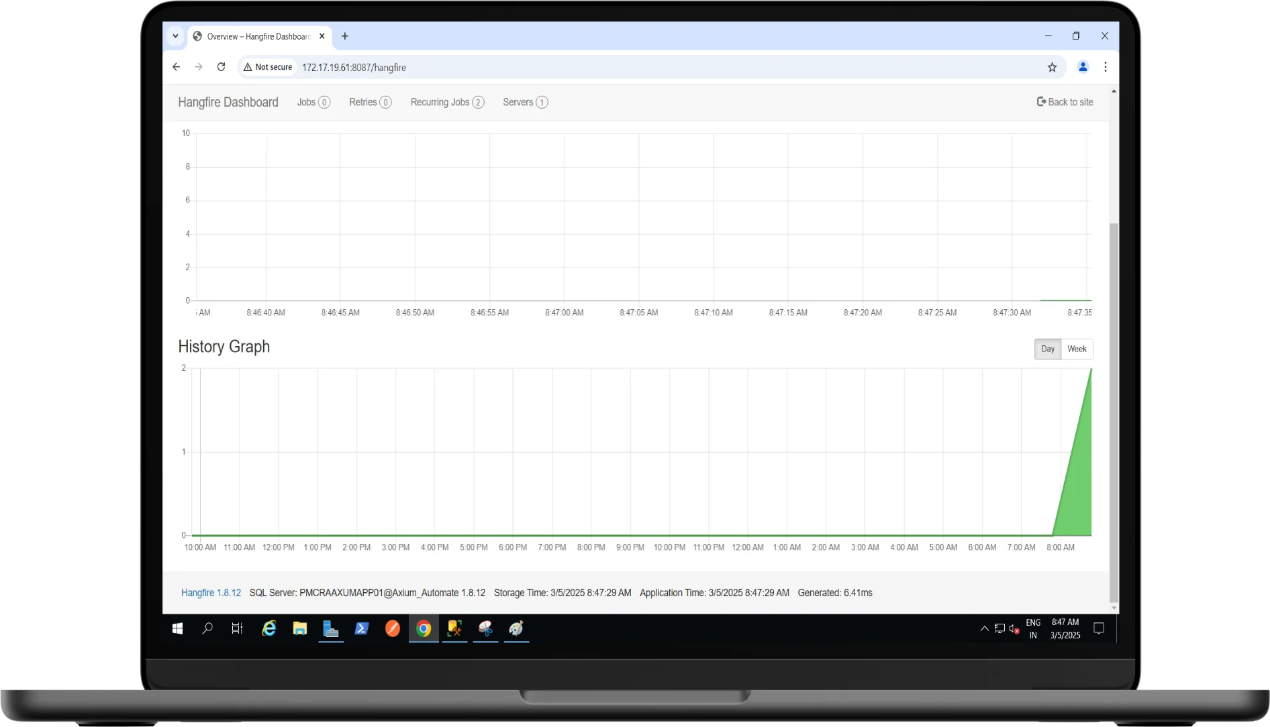
Task: Click the Generated: 6.41ms text
Action: tap(835, 593)
